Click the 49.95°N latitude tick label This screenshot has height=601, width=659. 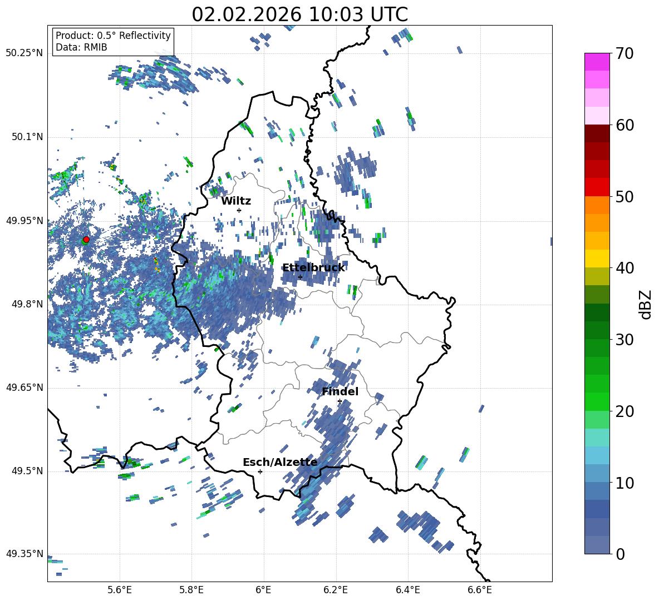point(24,220)
